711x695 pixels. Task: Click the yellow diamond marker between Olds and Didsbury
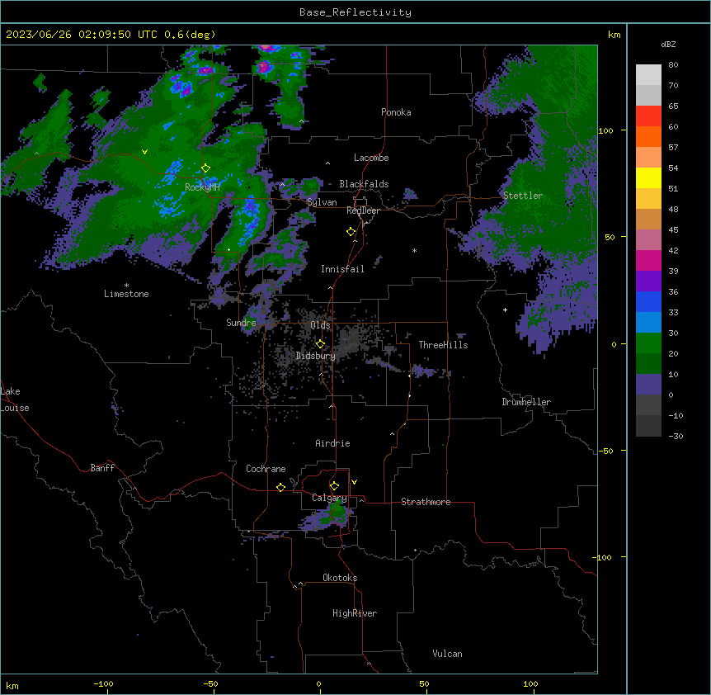coord(320,344)
